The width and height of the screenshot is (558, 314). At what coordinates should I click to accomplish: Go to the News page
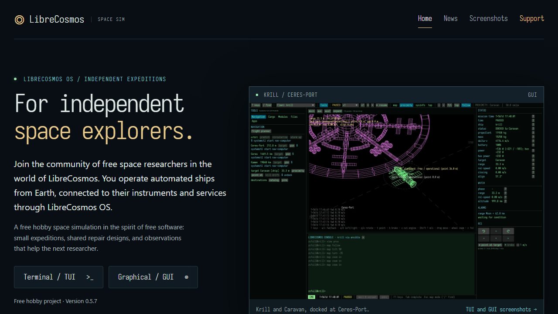pyautogui.click(x=451, y=18)
